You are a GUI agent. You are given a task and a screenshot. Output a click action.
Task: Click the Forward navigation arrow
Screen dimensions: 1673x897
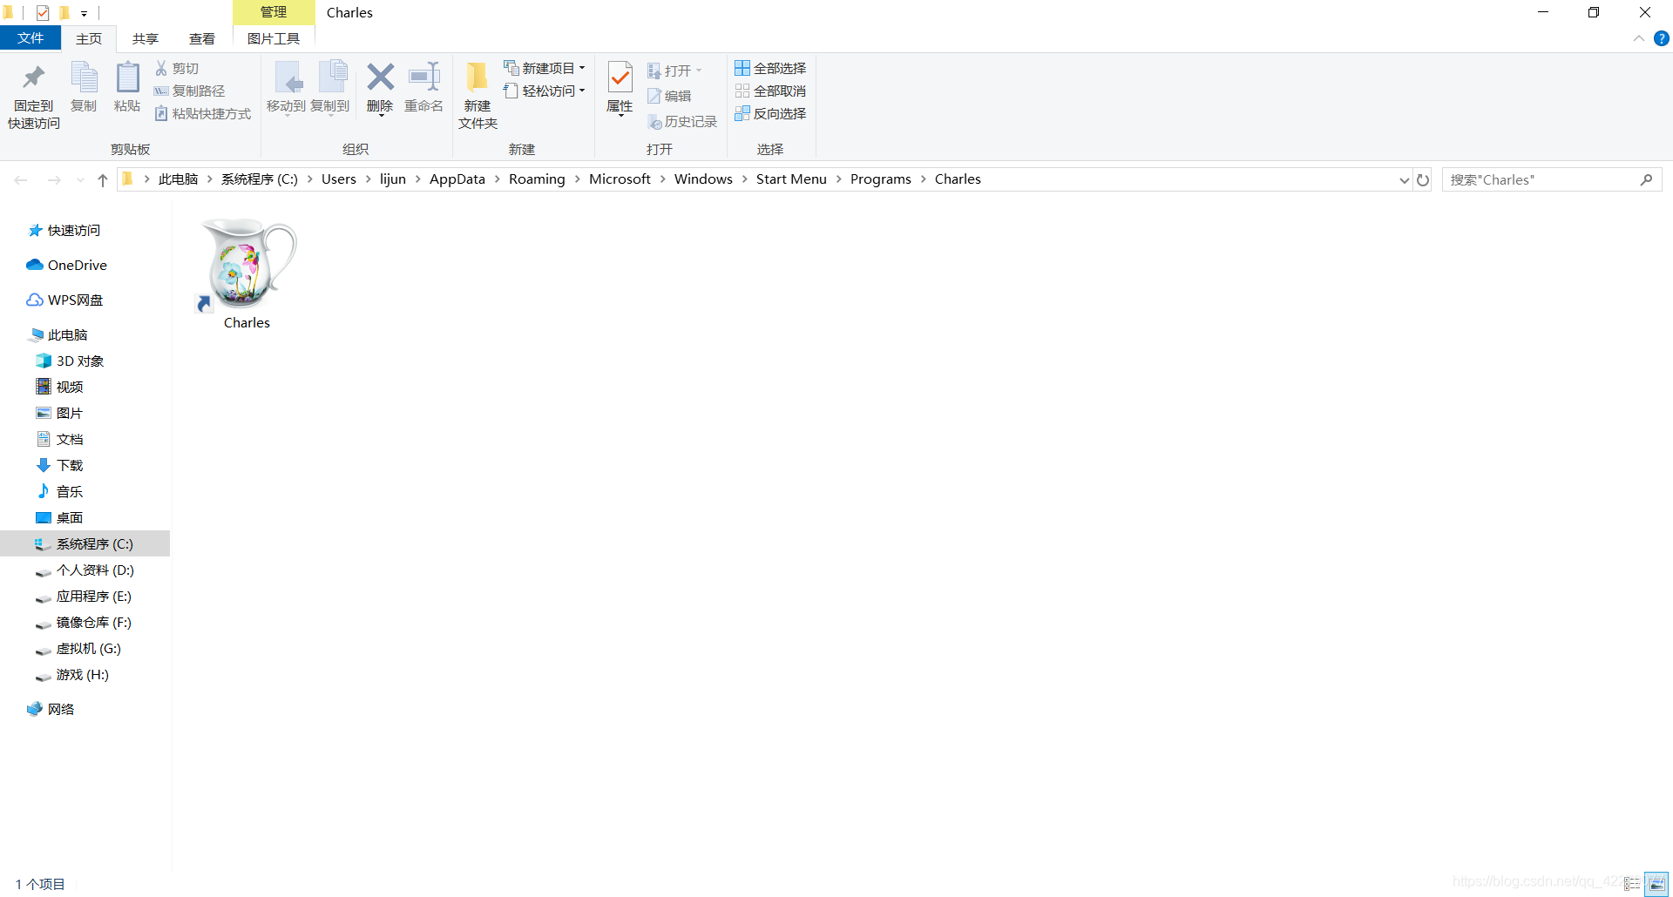pyautogui.click(x=54, y=180)
